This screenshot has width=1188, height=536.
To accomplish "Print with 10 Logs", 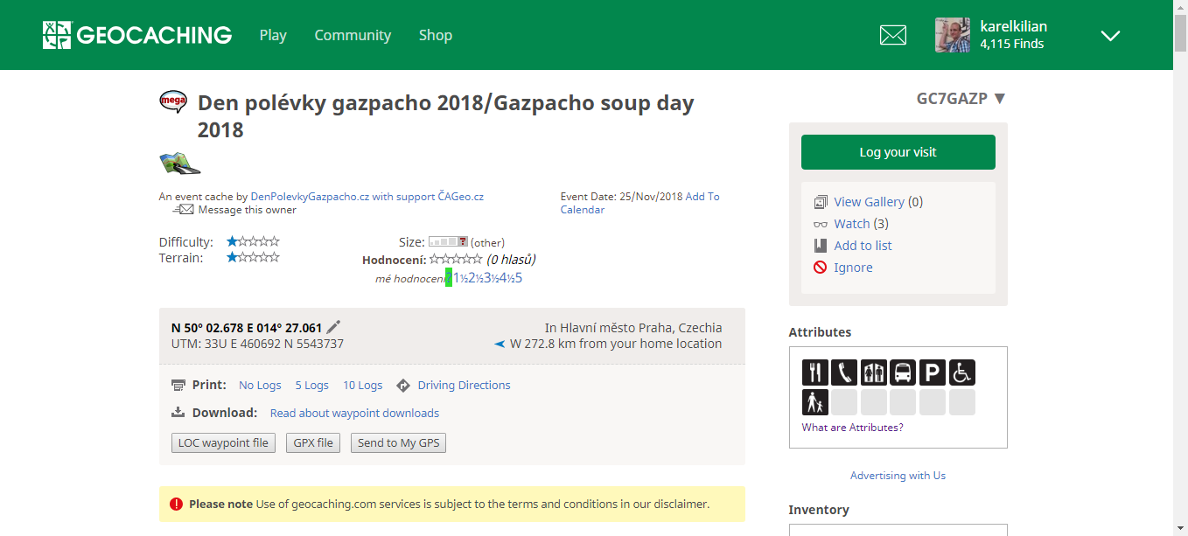I will tap(362, 386).
